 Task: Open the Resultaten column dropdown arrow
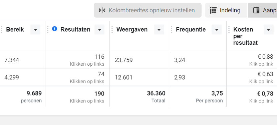(99, 30)
